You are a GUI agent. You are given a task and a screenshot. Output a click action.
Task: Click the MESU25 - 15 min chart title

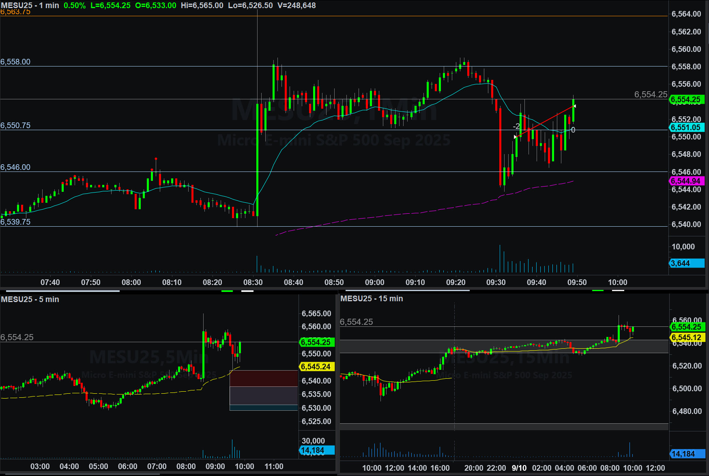(372, 299)
